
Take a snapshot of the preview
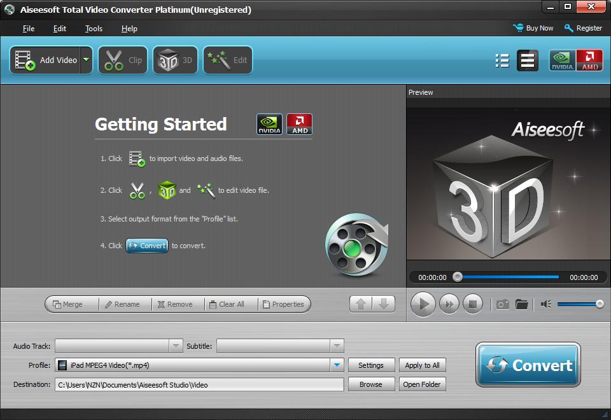[x=502, y=304]
